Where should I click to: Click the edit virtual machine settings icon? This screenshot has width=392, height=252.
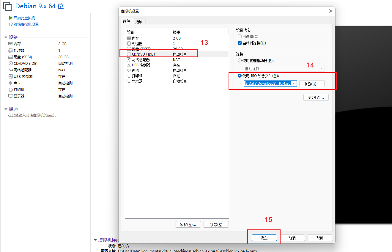point(11,24)
